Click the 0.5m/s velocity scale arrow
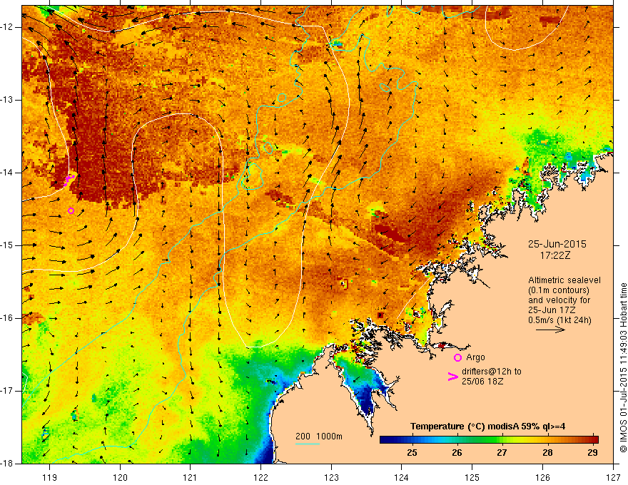 coord(550,330)
